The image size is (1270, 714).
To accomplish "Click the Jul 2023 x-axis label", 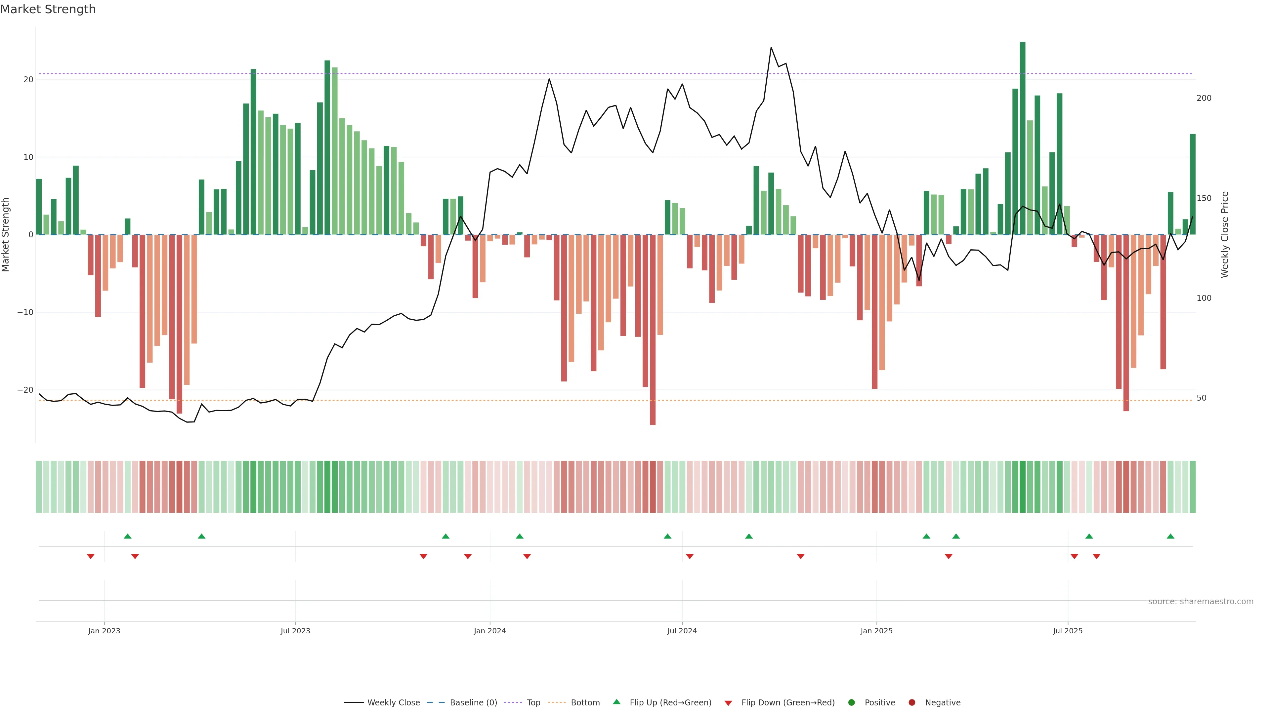I will (295, 631).
